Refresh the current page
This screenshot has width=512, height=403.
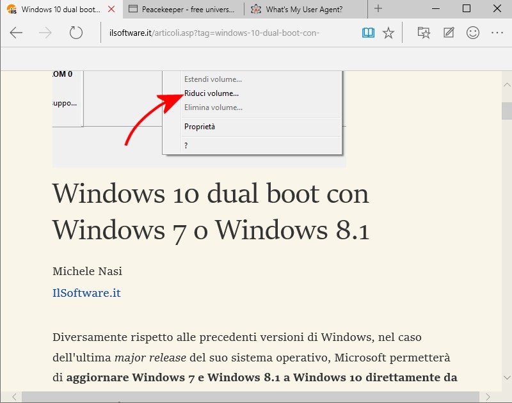point(76,33)
